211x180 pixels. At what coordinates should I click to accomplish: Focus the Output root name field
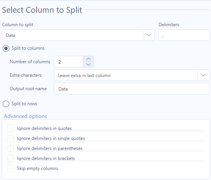click(x=132, y=89)
